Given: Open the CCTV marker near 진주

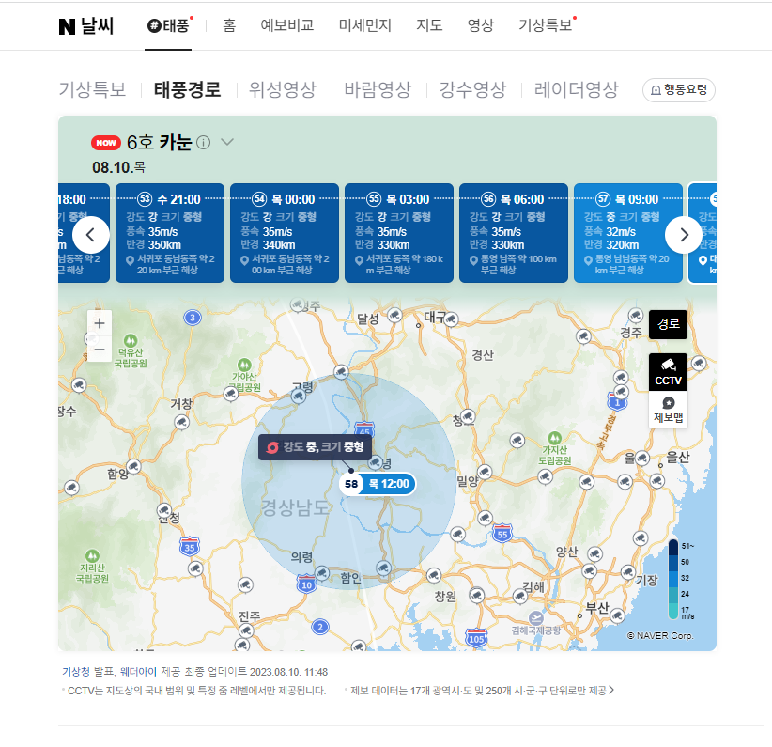Looking at the screenshot, I should coord(246,630).
